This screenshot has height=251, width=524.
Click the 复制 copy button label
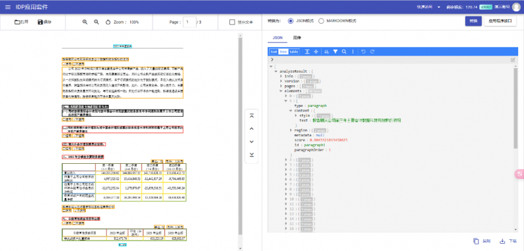(x=486, y=241)
